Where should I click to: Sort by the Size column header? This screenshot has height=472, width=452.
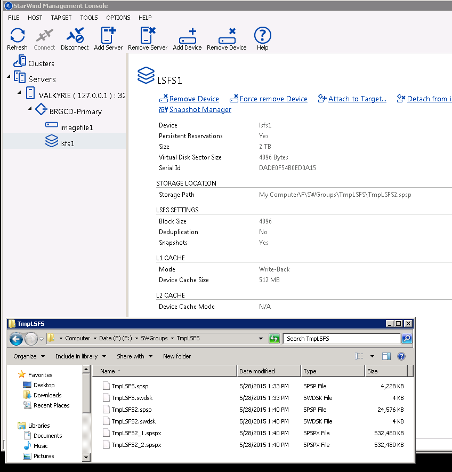point(386,371)
